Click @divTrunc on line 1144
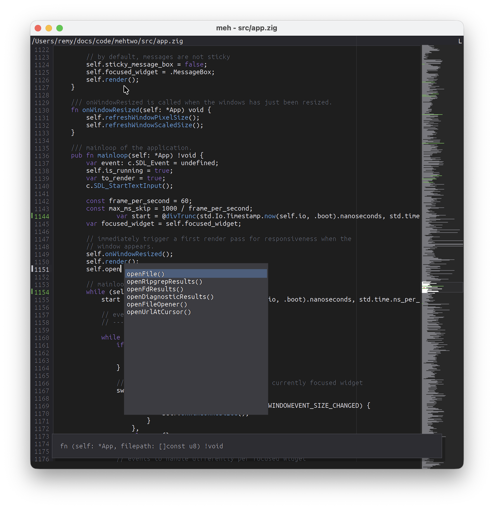Image resolution: width=494 pixels, height=509 pixels. pyautogui.click(x=179, y=216)
